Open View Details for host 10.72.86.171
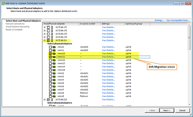The height and width of the screenshot is (117, 193). click(108, 27)
